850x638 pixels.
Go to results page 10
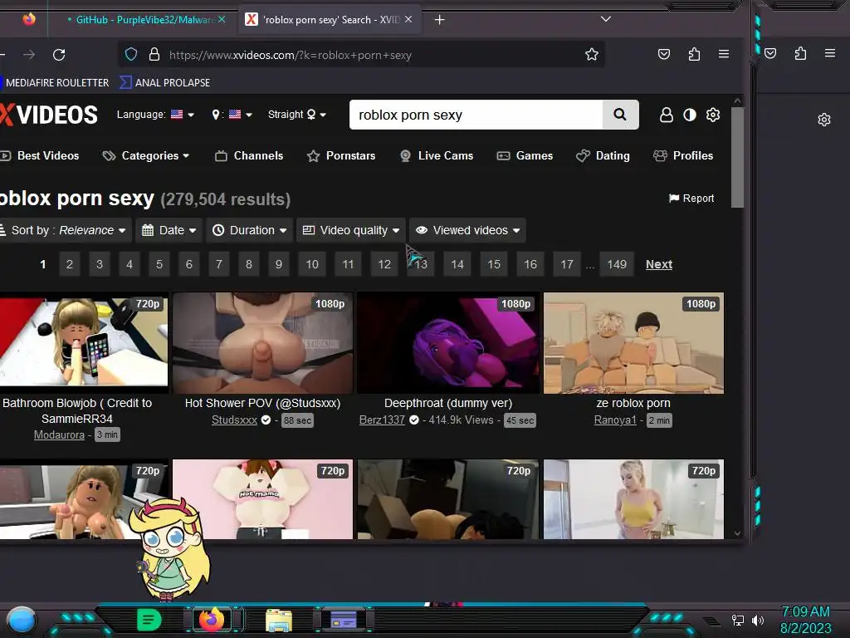point(312,264)
